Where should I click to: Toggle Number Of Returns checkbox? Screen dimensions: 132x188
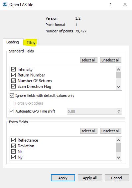[x=14, y=81]
